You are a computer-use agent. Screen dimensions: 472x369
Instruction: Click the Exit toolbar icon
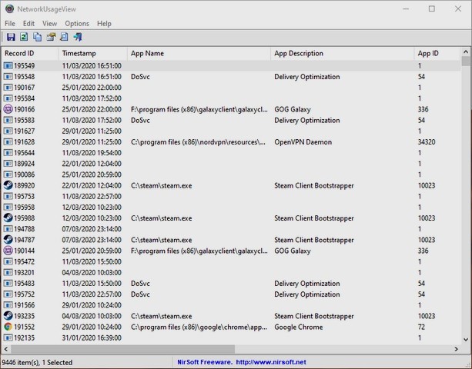pyautogui.click(x=77, y=37)
